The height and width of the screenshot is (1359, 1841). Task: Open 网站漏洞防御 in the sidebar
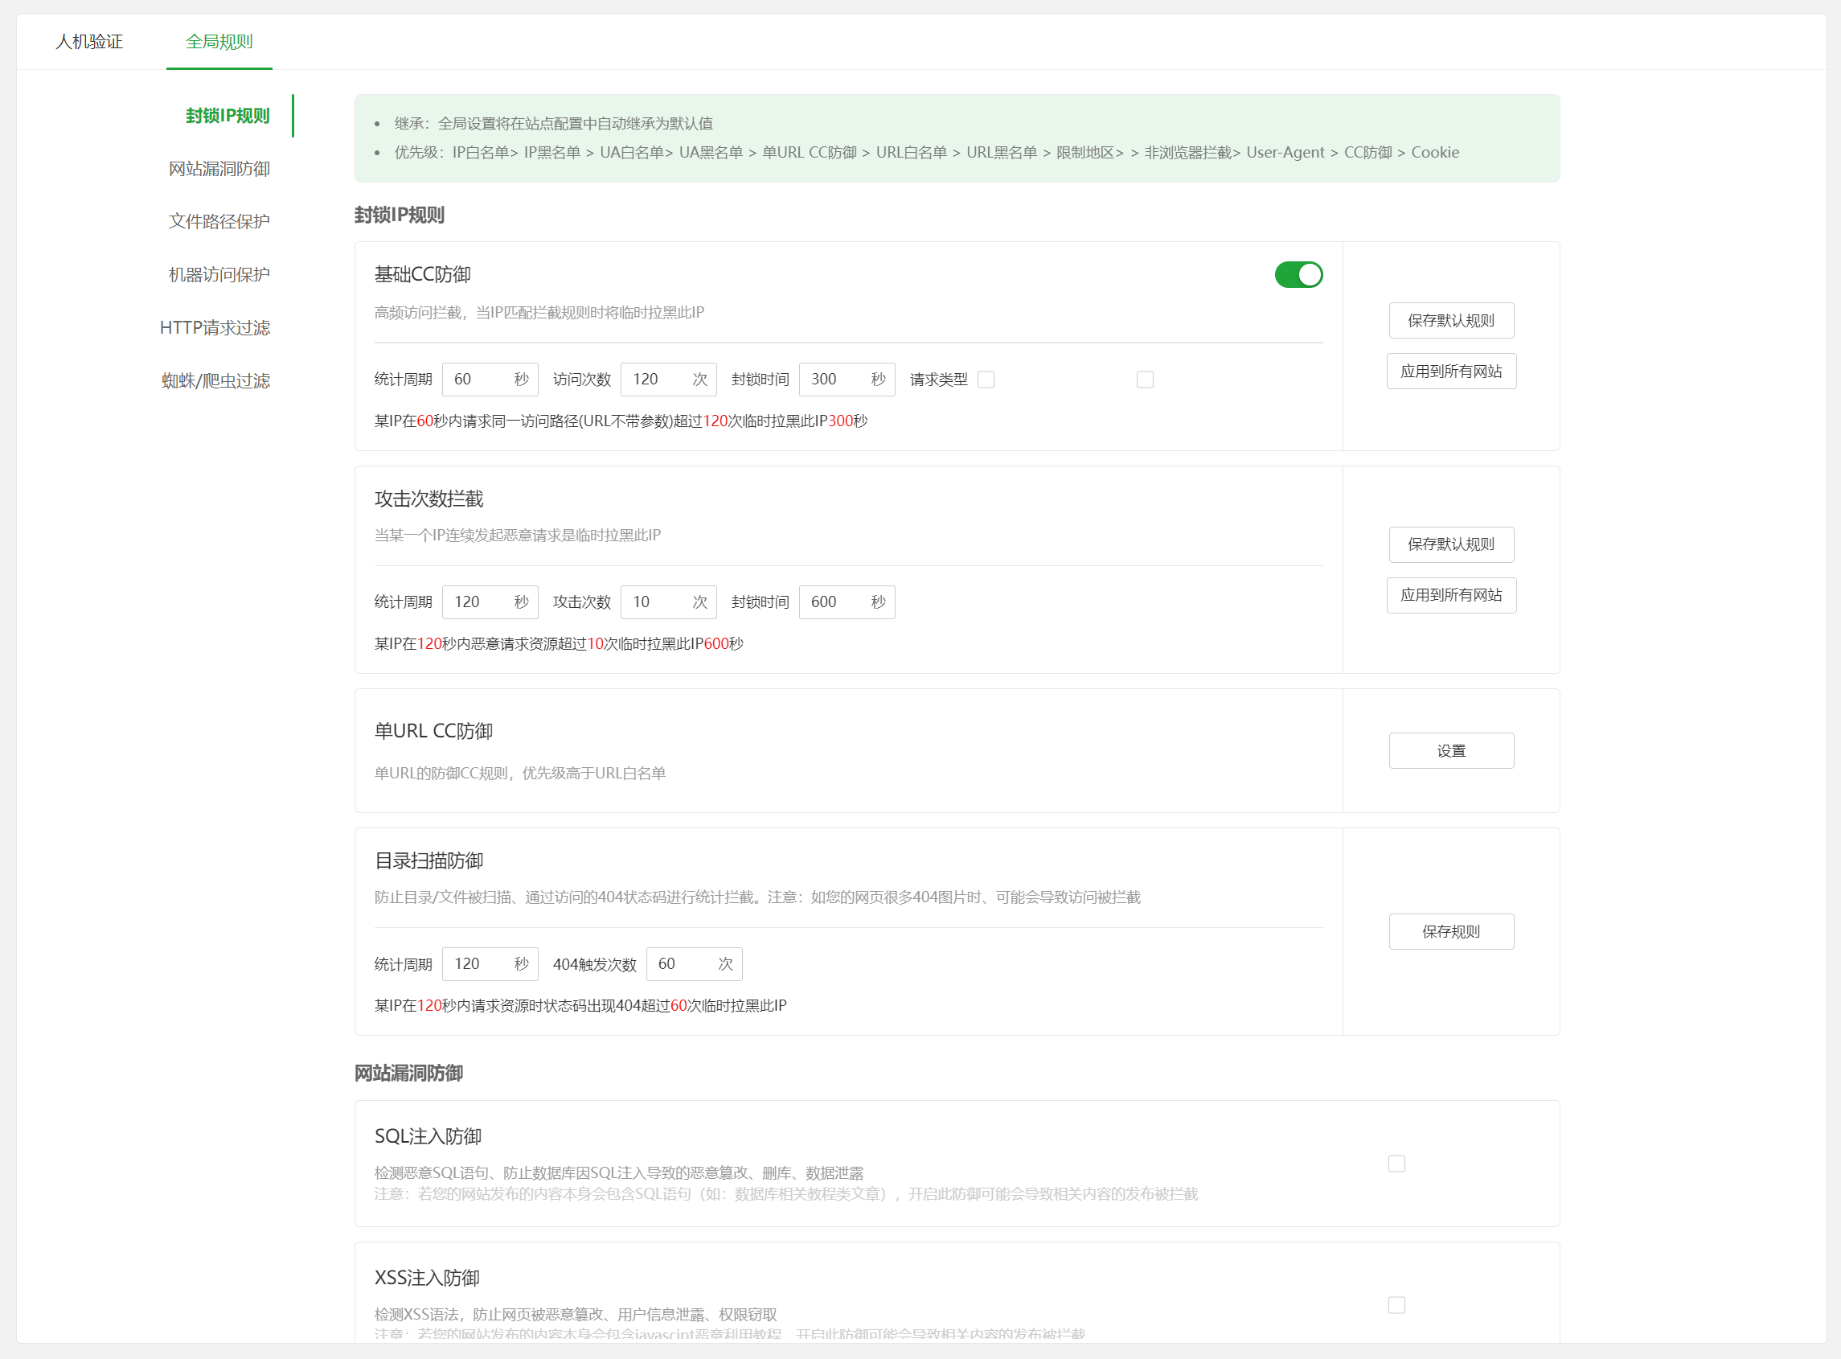(x=219, y=169)
